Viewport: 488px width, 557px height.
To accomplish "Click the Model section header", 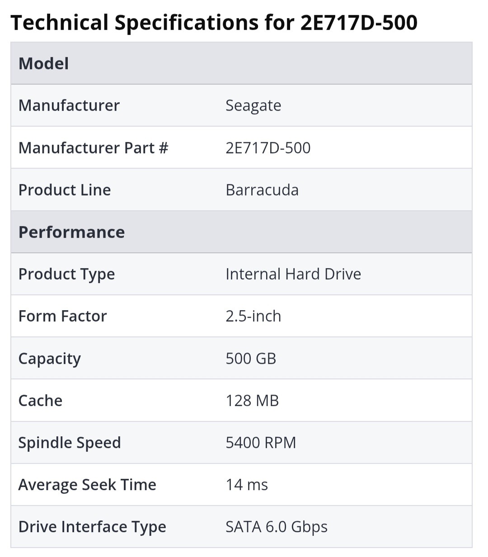I will (44, 63).
